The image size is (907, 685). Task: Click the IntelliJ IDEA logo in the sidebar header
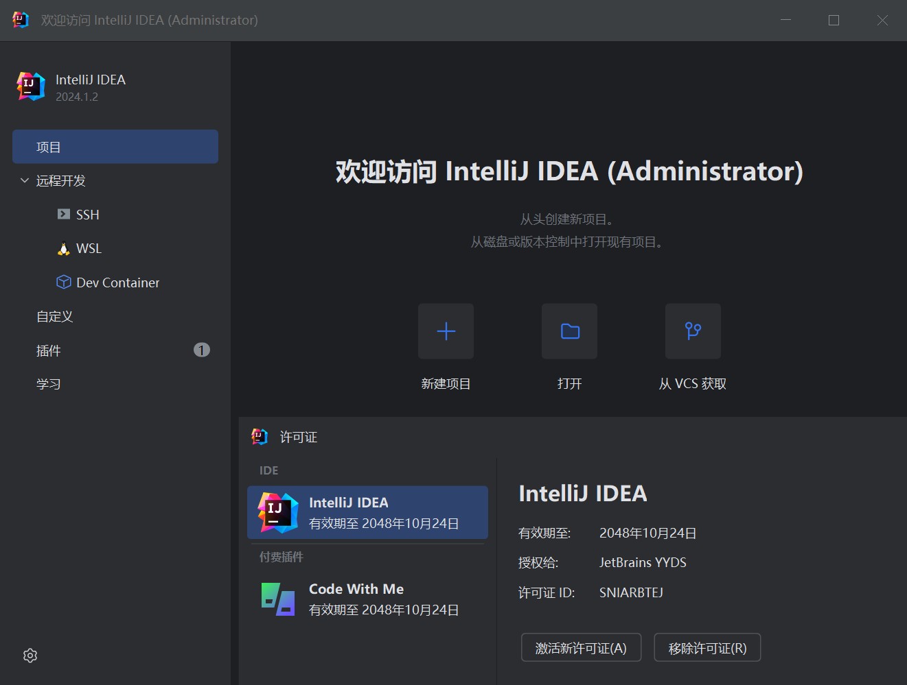pyautogui.click(x=31, y=86)
